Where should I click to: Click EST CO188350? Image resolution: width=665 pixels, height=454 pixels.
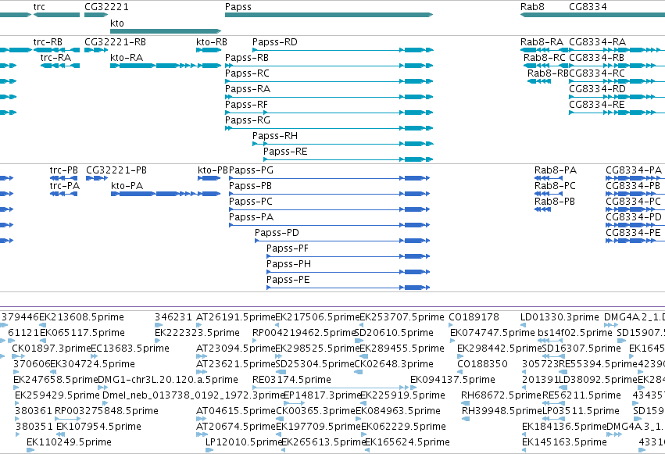pos(482,363)
